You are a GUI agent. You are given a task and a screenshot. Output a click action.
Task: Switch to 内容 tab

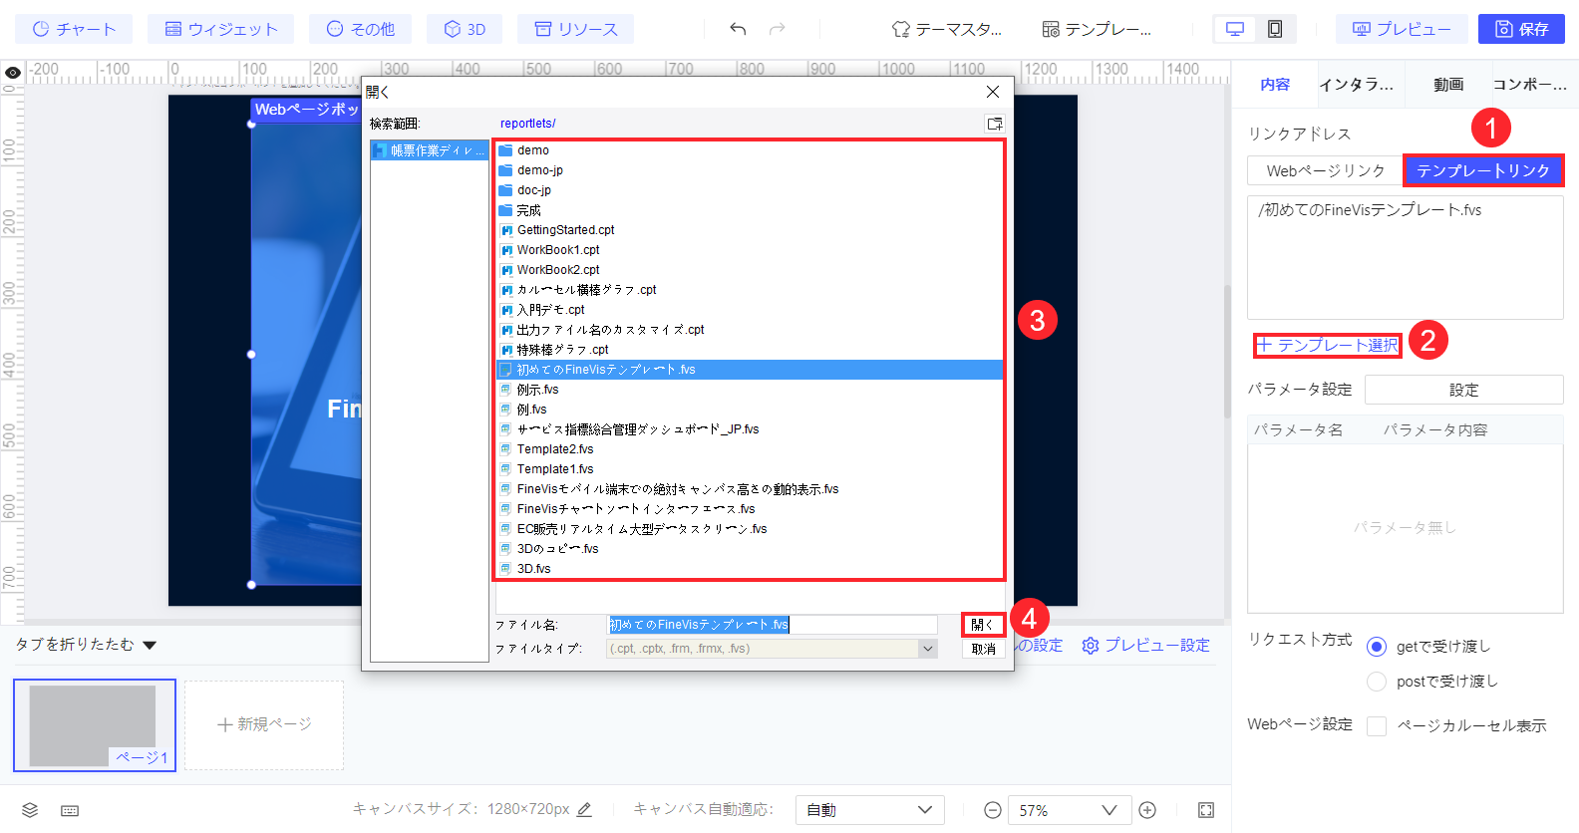pyautogui.click(x=1275, y=85)
